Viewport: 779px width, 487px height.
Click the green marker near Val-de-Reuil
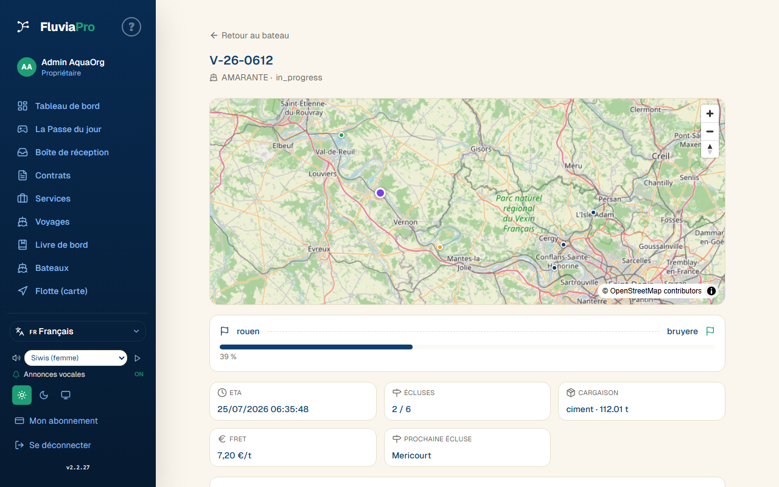click(x=341, y=135)
